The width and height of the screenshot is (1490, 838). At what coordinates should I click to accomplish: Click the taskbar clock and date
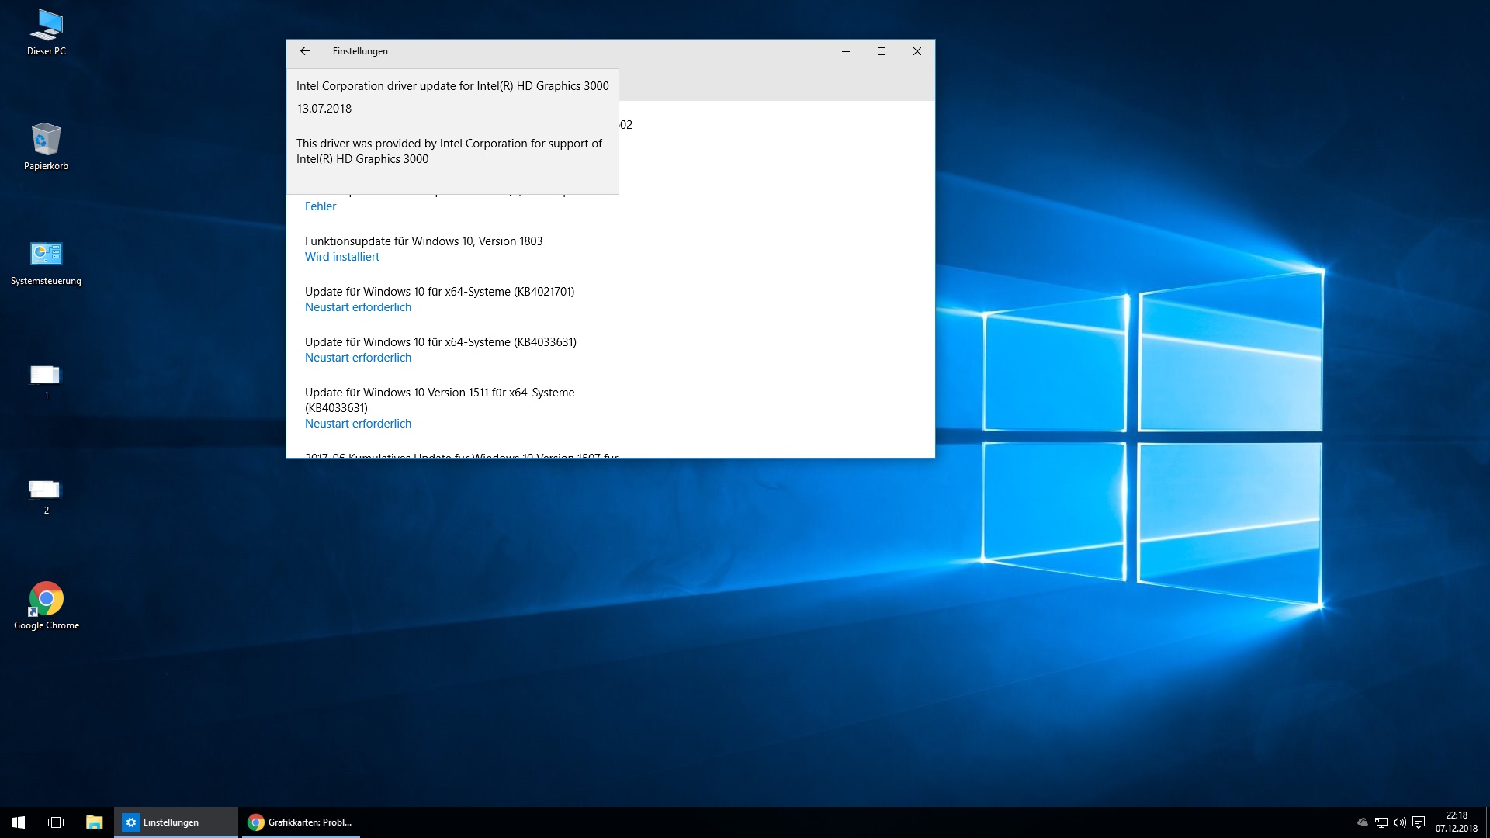click(1456, 822)
